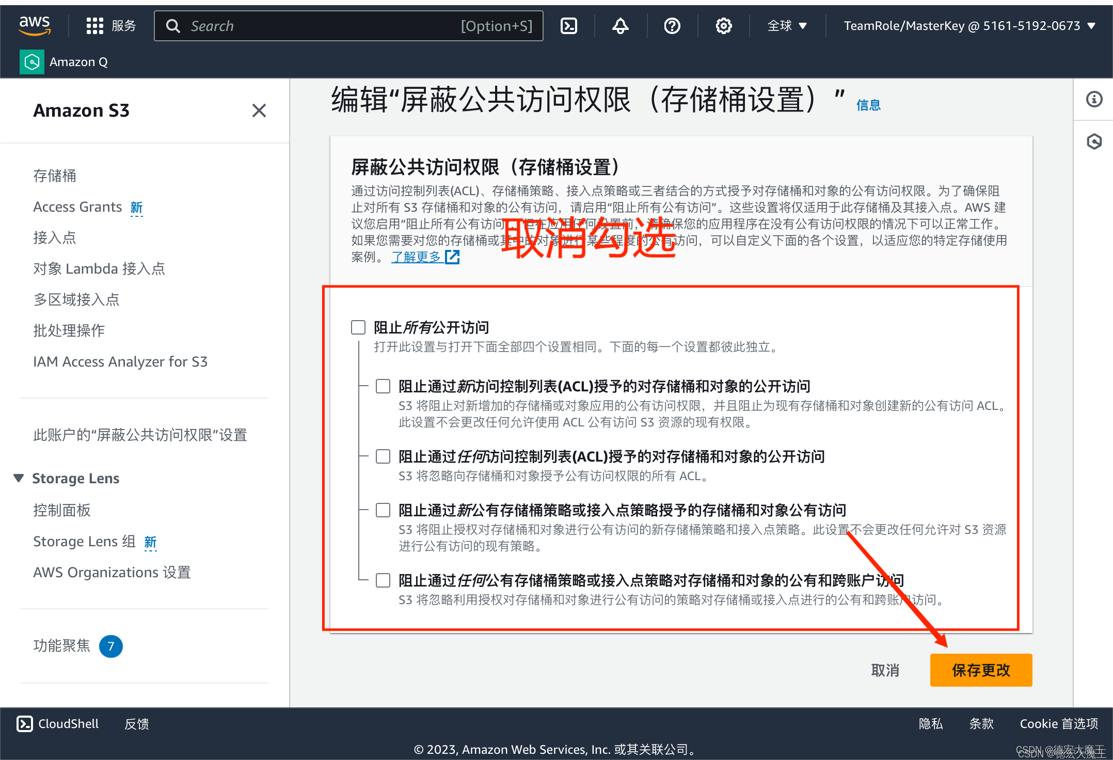Collapse the Storage Lens section
This screenshot has width=1113, height=760.
pyautogui.click(x=19, y=478)
